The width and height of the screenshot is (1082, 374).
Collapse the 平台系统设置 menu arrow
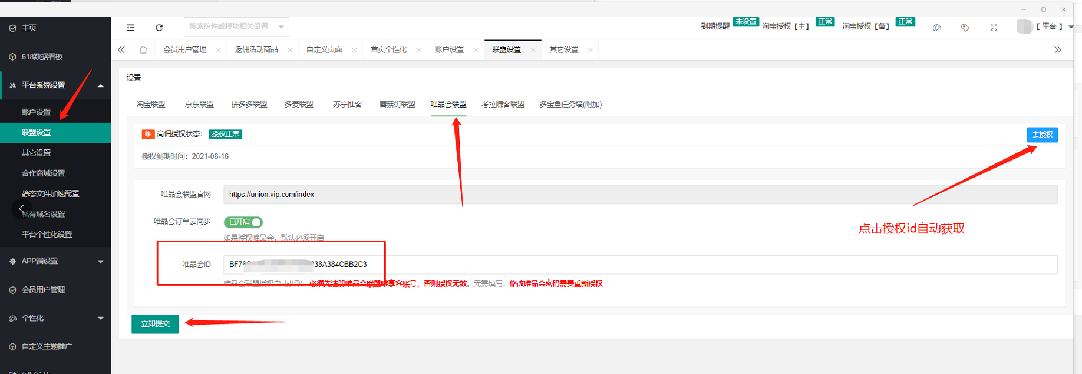(x=101, y=85)
